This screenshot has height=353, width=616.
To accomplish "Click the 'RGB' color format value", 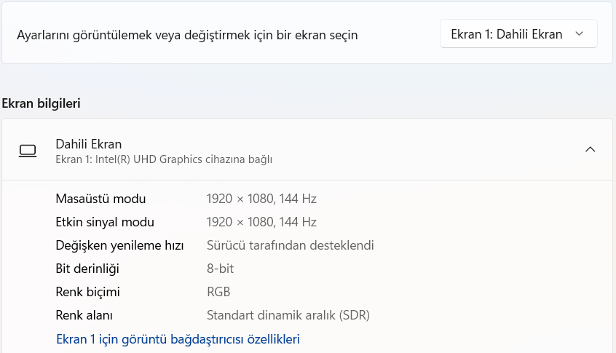I will (x=218, y=292).
